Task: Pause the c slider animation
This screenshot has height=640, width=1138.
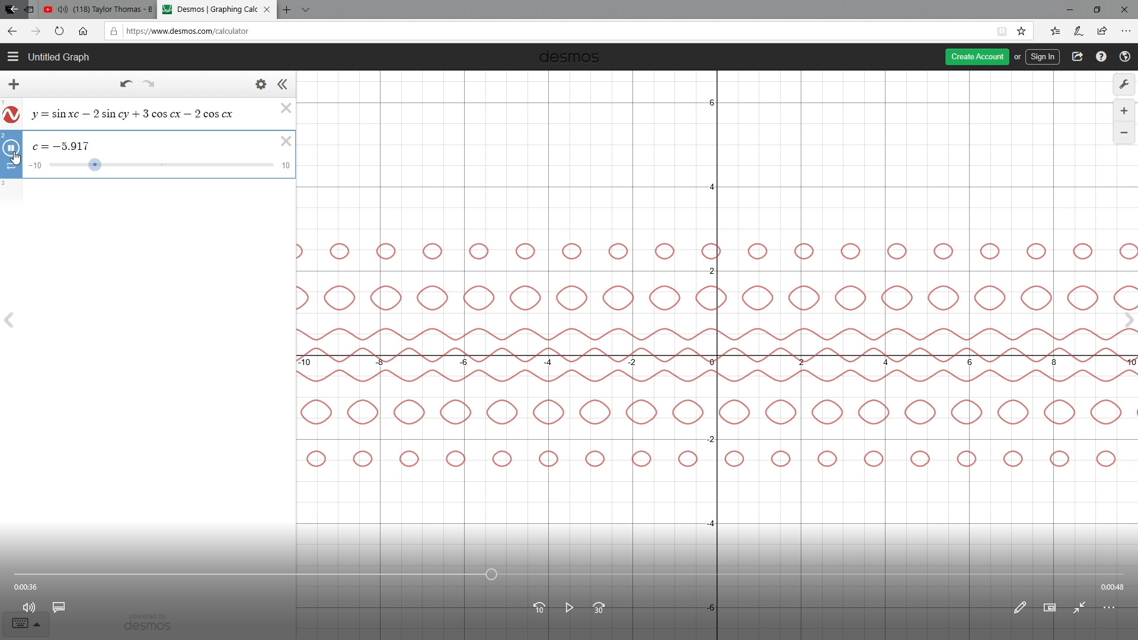Action: click(x=11, y=148)
